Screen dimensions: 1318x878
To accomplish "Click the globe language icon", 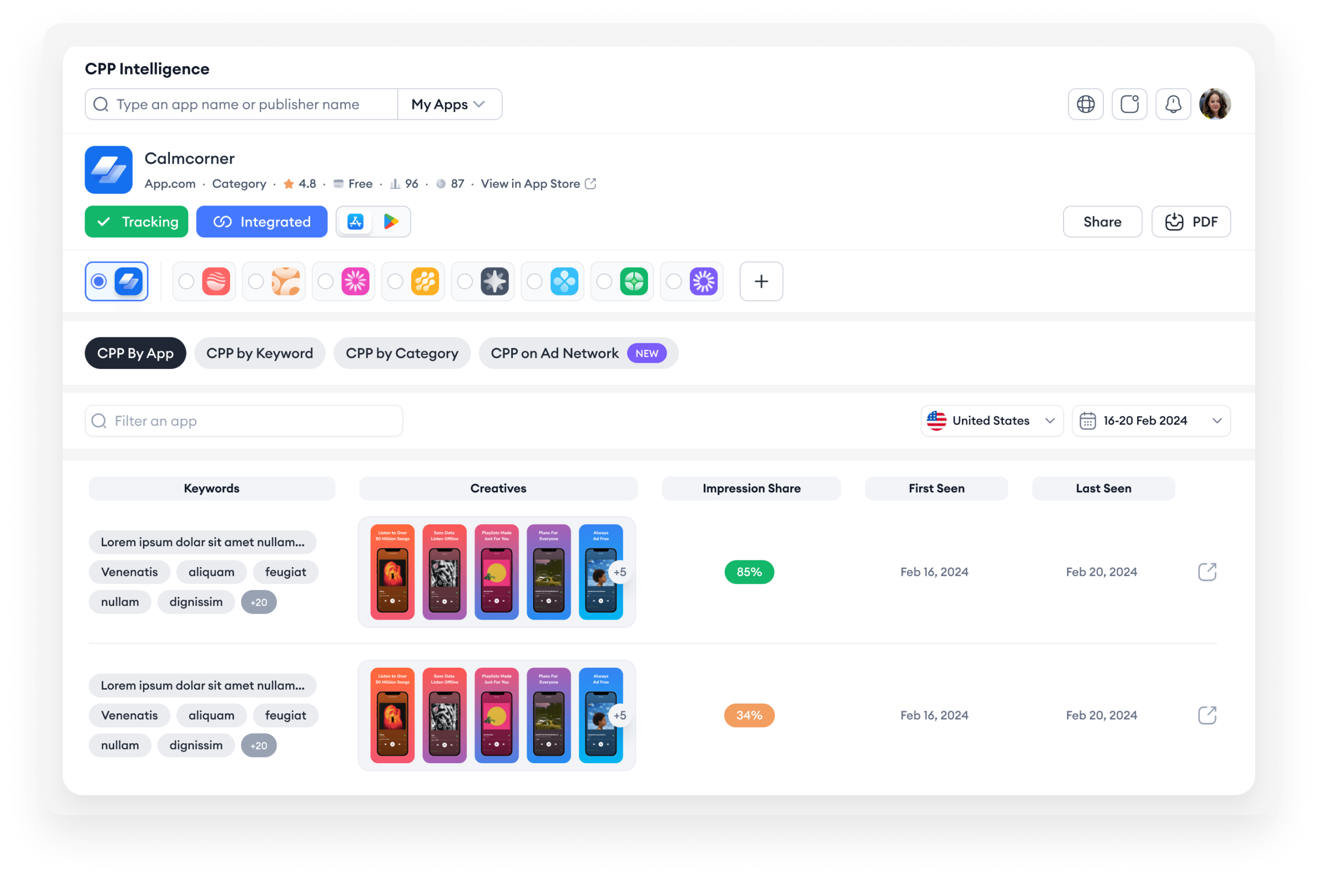I will [1085, 104].
